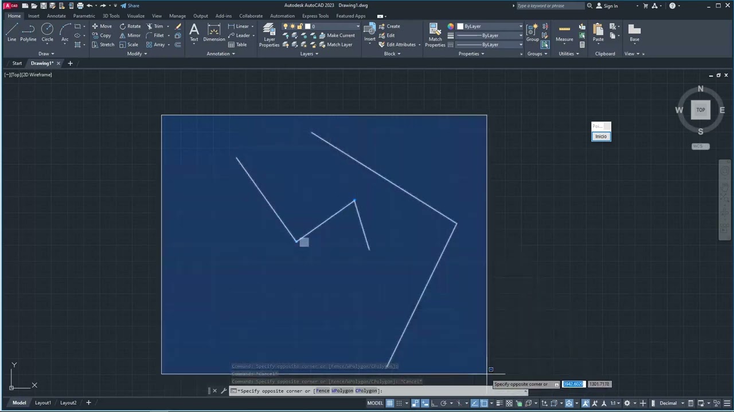This screenshot has width=734, height=412.
Task: Click Sign In button
Action: coord(607,6)
